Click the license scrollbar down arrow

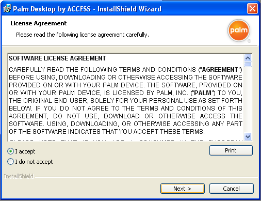[248, 137]
